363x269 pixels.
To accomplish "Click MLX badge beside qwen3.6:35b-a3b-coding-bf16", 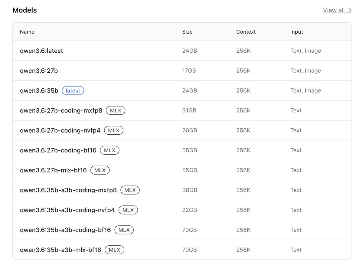I will (124, 230).
